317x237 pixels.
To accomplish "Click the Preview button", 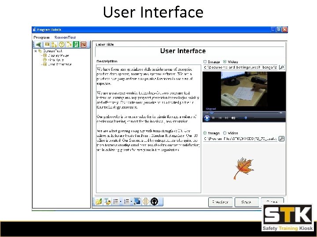I will tap(220, 202).
